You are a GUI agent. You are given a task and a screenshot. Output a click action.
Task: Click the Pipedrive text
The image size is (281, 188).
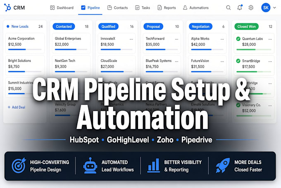click(197, 140)
